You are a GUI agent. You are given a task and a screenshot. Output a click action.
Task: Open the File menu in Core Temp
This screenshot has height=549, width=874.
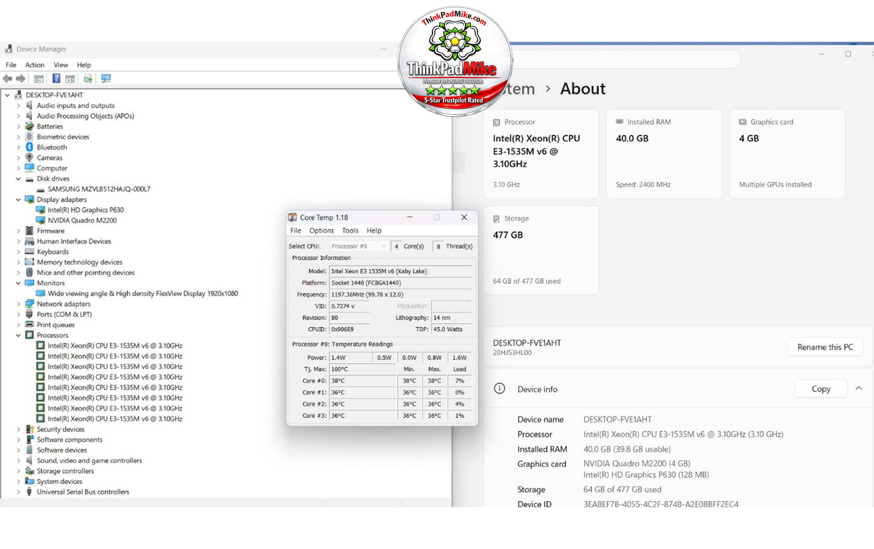296,230
